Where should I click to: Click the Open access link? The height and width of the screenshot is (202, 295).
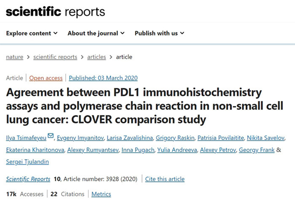tap(46, 78)
